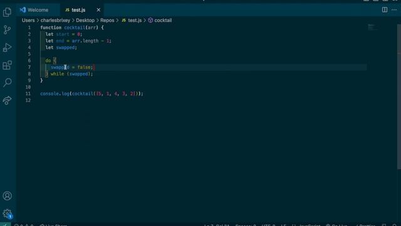Click the 'function' keyword on line 1
This screenshot has width=401, height=226.
tap(51, 28)
